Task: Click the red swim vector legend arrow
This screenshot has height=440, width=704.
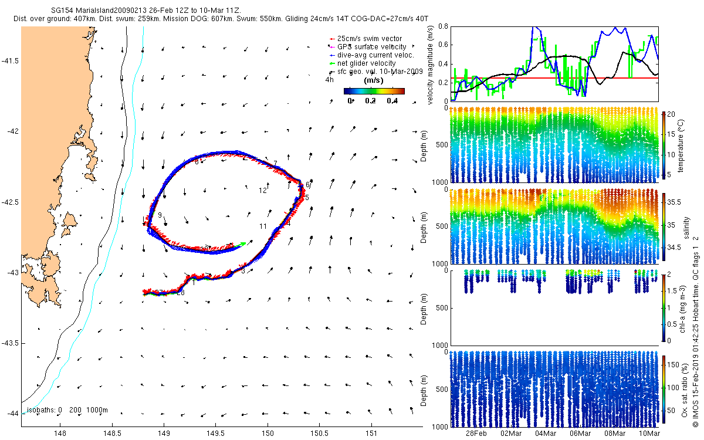Action: pos(331,39)
